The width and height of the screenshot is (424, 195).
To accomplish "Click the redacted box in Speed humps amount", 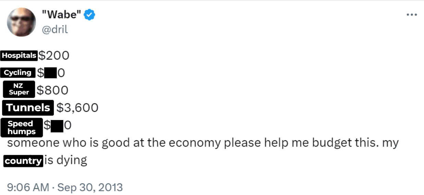I will pos(57,126).
